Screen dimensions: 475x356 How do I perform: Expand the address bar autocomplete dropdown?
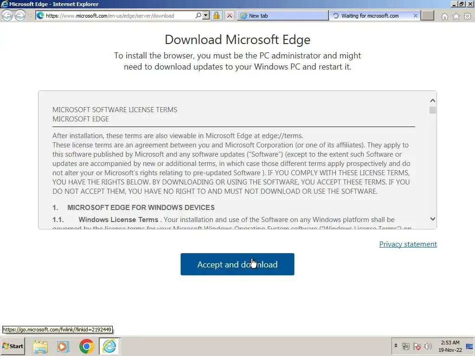pyautogui.click(x=206, y=15)
